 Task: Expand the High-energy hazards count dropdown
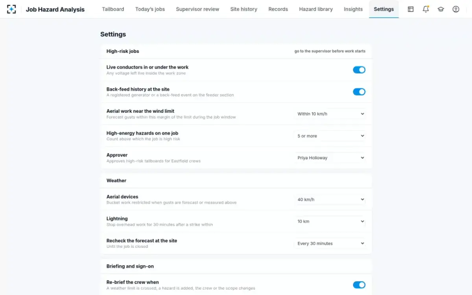coord(330,136)
